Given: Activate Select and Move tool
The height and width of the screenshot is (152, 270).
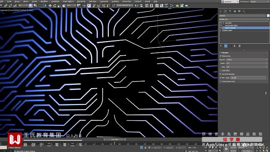Looking at the screenshot, I should tap(50, 5).
